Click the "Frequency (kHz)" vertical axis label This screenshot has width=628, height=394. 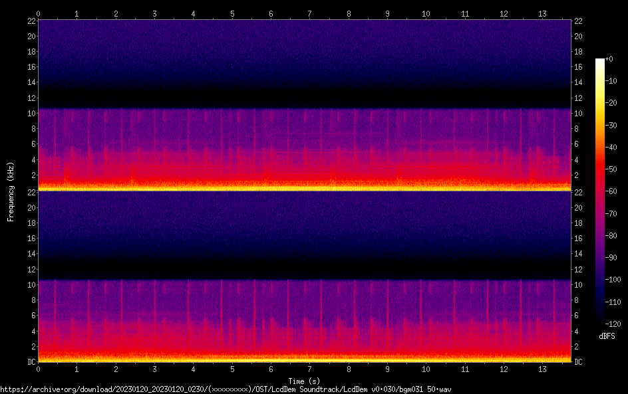pyautogui.click(x=11, y=191)
